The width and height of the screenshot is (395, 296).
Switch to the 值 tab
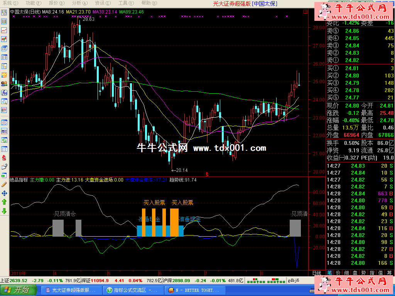coord(381,273)
